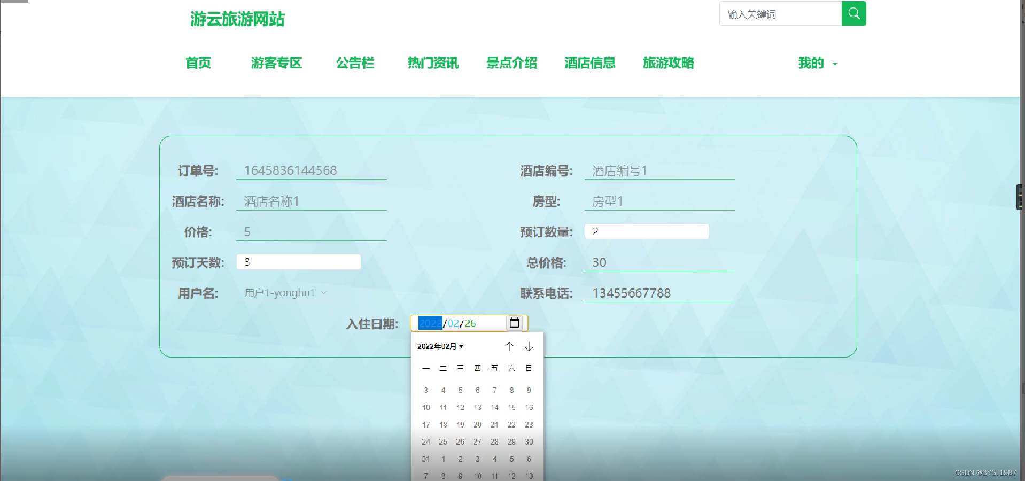
Task: Expand the 2022年02月 month selector
Action: click(x=440, y=346)
